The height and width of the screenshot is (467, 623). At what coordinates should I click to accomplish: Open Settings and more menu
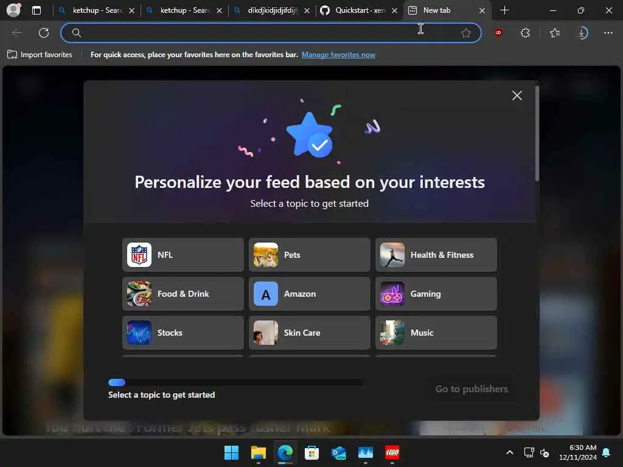click(608, 33)
